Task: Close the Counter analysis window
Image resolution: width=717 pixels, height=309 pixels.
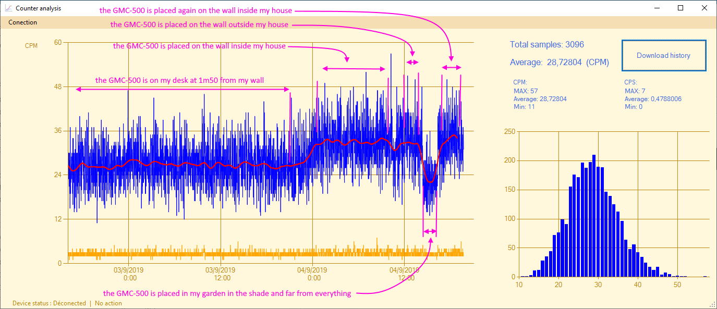Action: point(704,8)
